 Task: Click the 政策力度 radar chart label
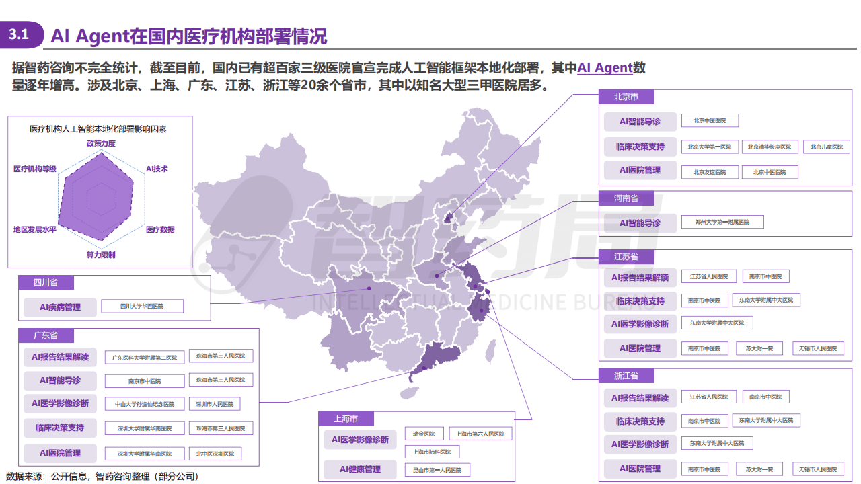[x=101, y=143]
